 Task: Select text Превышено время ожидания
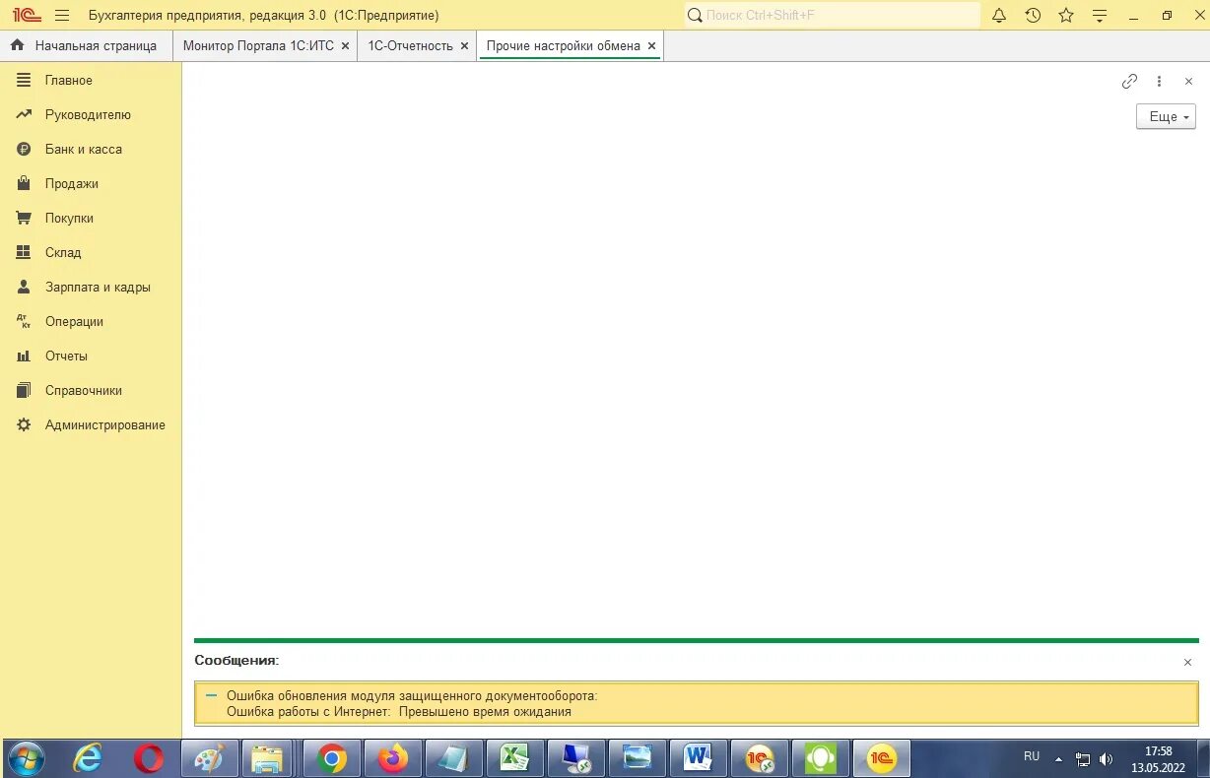coord(485,711)
